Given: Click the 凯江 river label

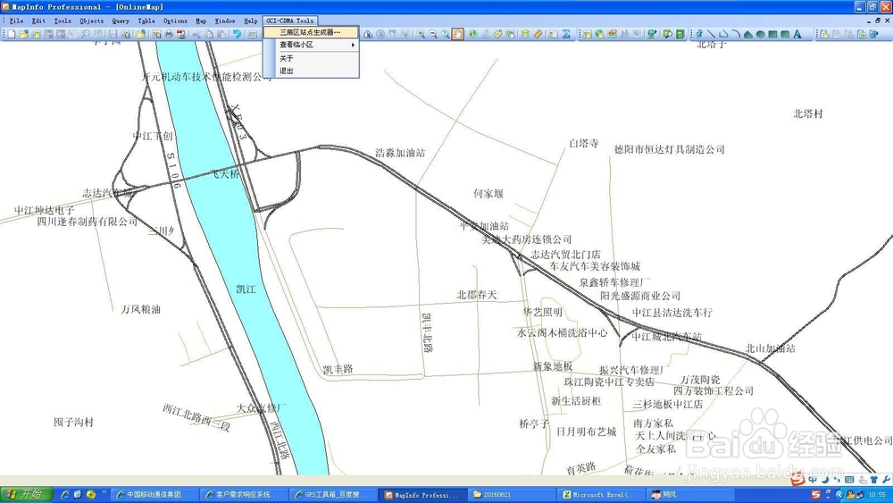Looking at the screenshot, I should pyautogui.click(x=246, y=289).
